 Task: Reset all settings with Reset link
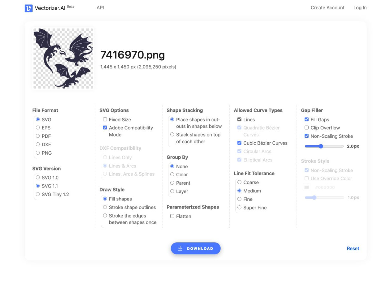(353, 249)
